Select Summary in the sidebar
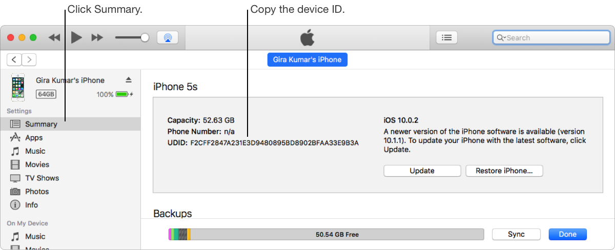 (x=41, y=124)
